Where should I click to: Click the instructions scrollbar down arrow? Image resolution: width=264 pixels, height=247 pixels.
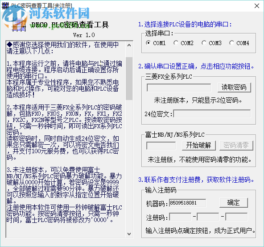point(129,234)
